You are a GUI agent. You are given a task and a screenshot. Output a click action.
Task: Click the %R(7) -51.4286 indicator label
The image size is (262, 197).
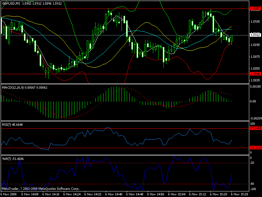tap(13, 159)
